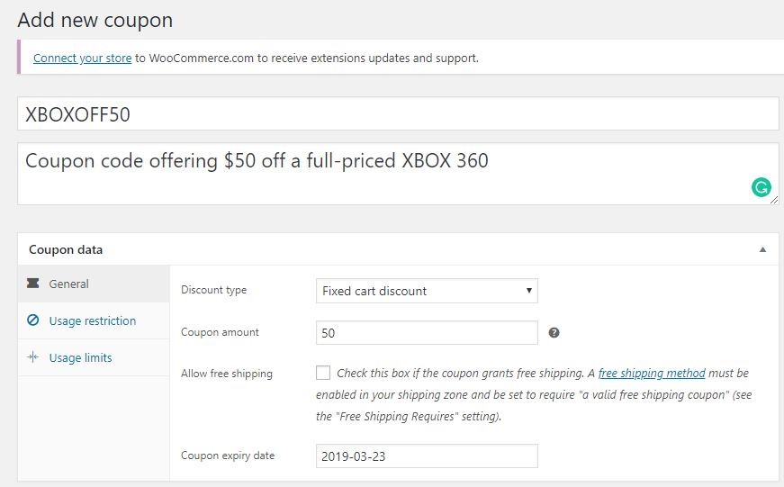784x487 pixels.
Task: Click the Usage restriction ban icon
Action: (x=33, y=320)
